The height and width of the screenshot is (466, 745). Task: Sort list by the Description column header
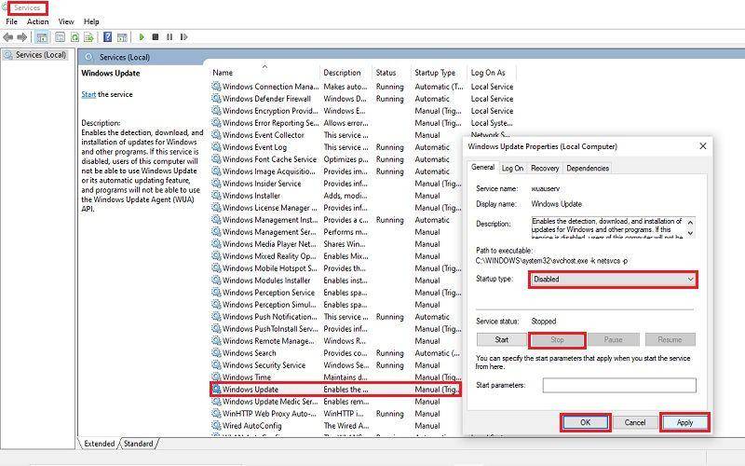point(345,73)
